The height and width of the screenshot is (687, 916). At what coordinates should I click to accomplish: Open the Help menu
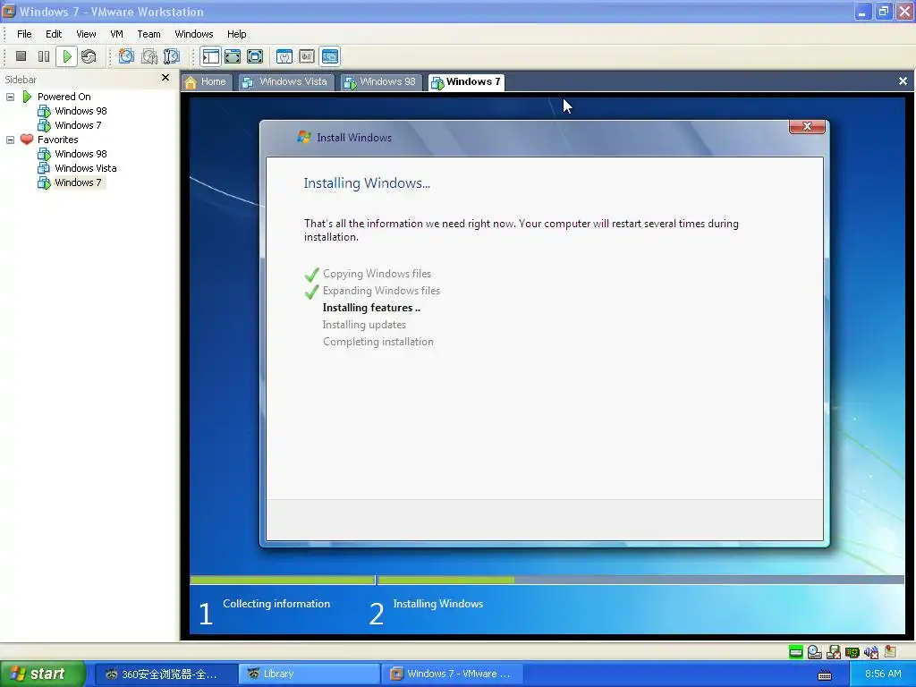click(236, 34)
